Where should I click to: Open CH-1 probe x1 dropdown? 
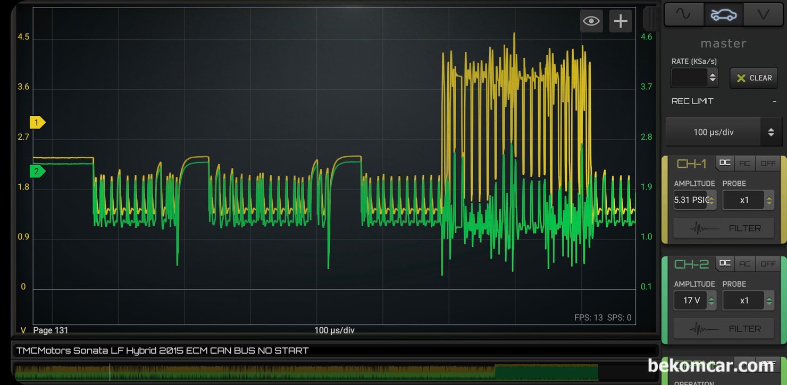point(748,200)
